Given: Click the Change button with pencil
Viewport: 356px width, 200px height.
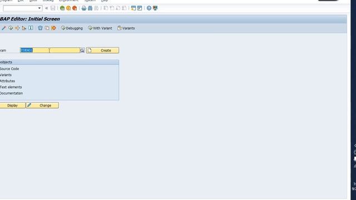Looking at the screenshot, I should (42, 106).
